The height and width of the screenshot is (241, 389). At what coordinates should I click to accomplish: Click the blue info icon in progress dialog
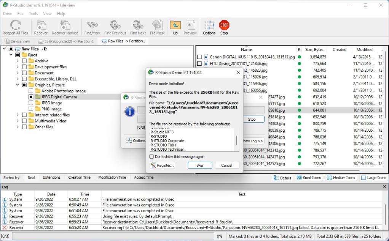click(x=130, y=112)
